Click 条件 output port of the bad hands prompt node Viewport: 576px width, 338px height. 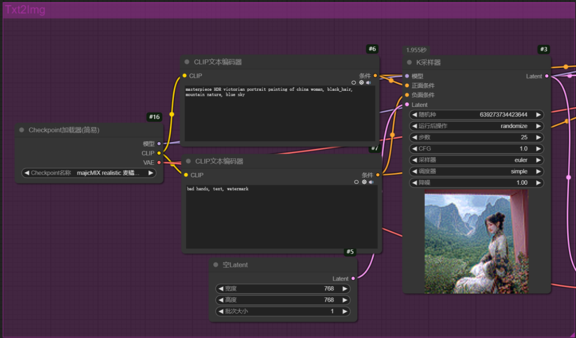click(x=378, y=175)
